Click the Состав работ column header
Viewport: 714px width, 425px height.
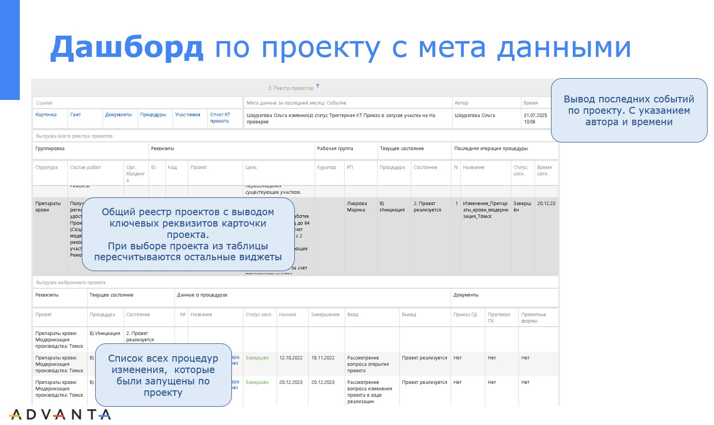[x=85, y=168]
